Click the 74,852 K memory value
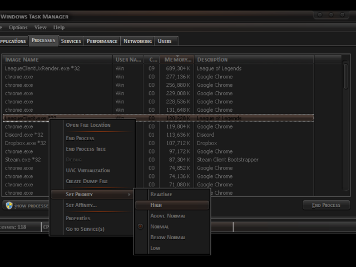 (179, 168)
